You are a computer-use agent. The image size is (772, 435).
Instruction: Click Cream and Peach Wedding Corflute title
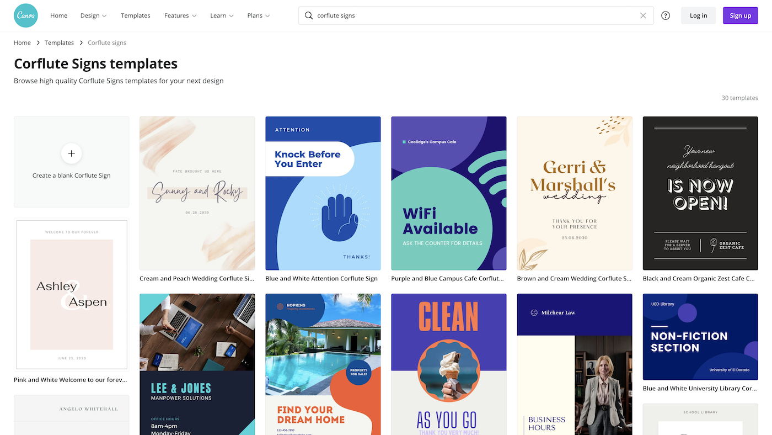click(x=197, y=279)
